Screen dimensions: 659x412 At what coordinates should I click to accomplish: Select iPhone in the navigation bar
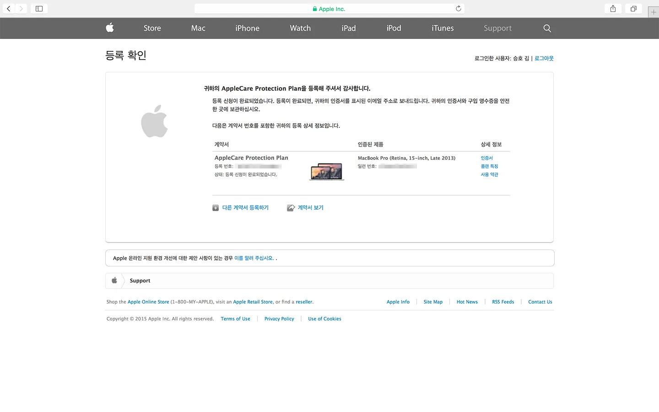[x=247, y=28]
